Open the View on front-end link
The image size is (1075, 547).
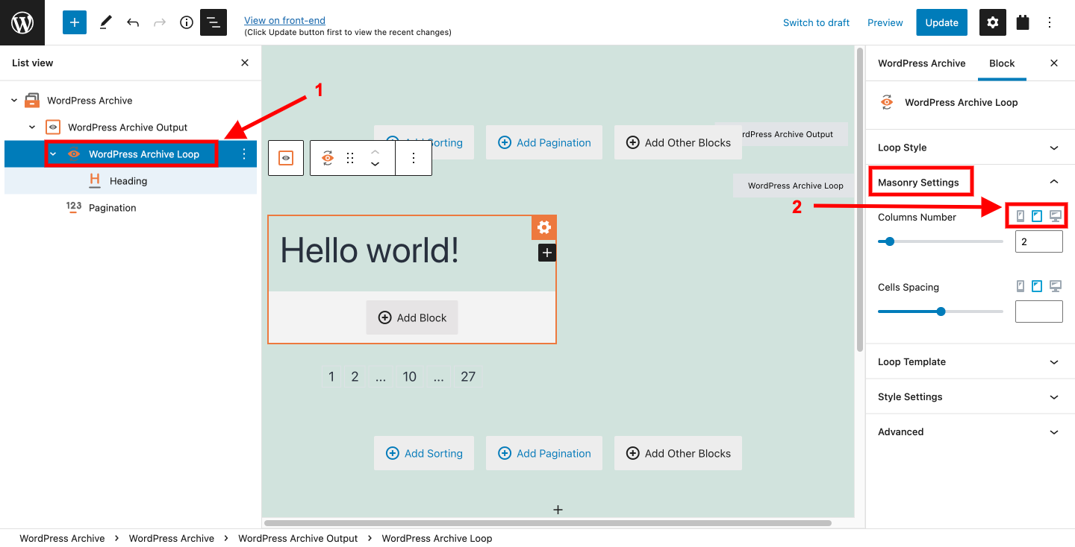tap(284, 20)
